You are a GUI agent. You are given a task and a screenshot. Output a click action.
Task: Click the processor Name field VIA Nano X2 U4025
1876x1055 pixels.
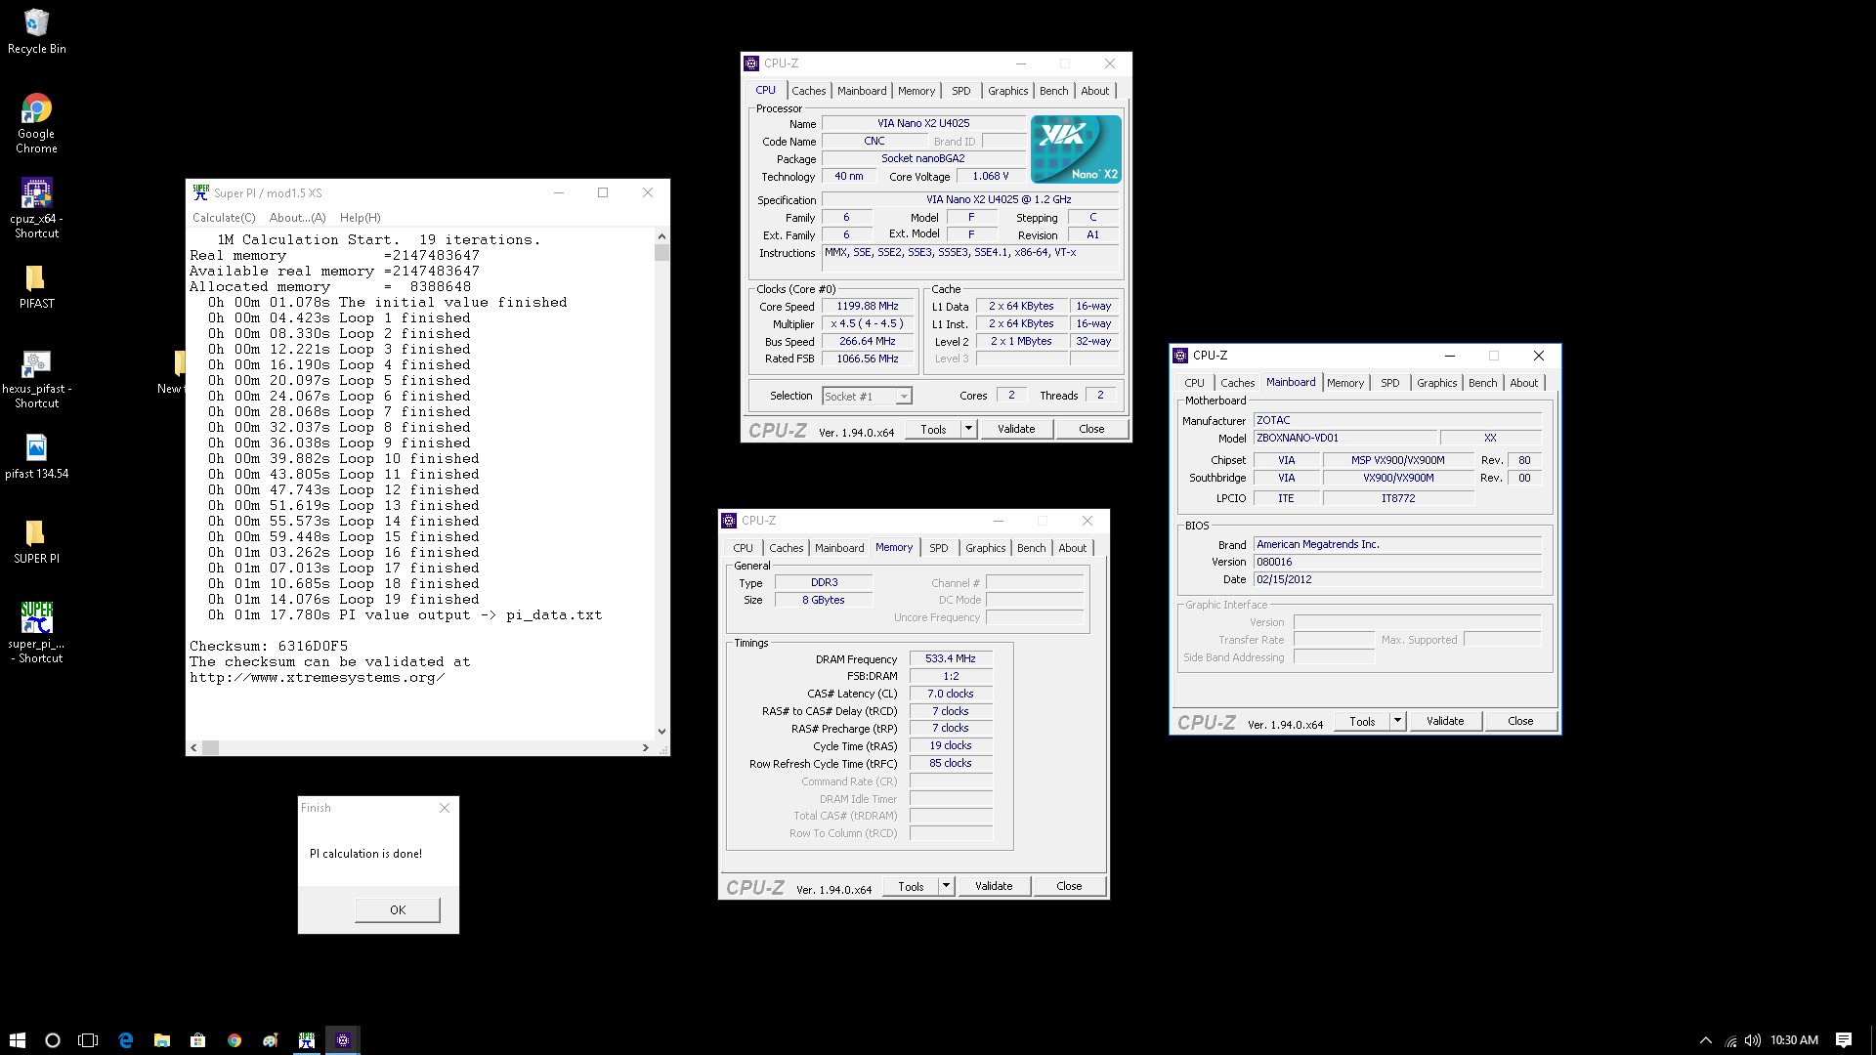point(923,123)
